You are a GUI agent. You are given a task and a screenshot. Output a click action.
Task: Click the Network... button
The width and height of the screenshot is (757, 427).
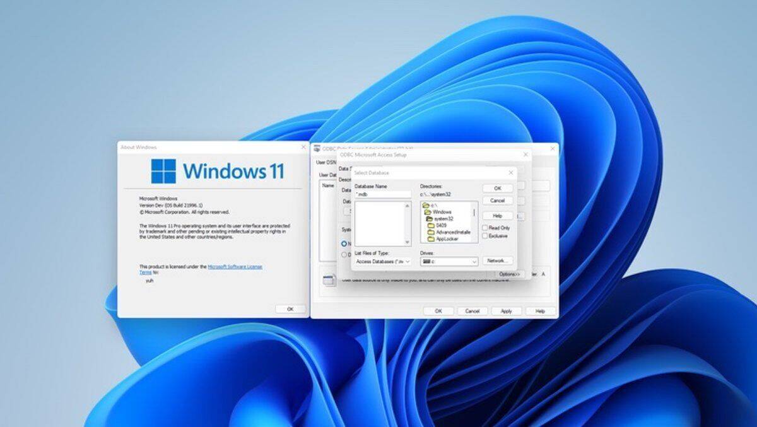pos(498,260)
